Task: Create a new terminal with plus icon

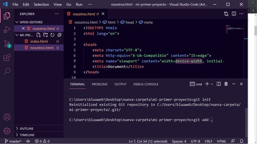Action: [x=207, y=84]
